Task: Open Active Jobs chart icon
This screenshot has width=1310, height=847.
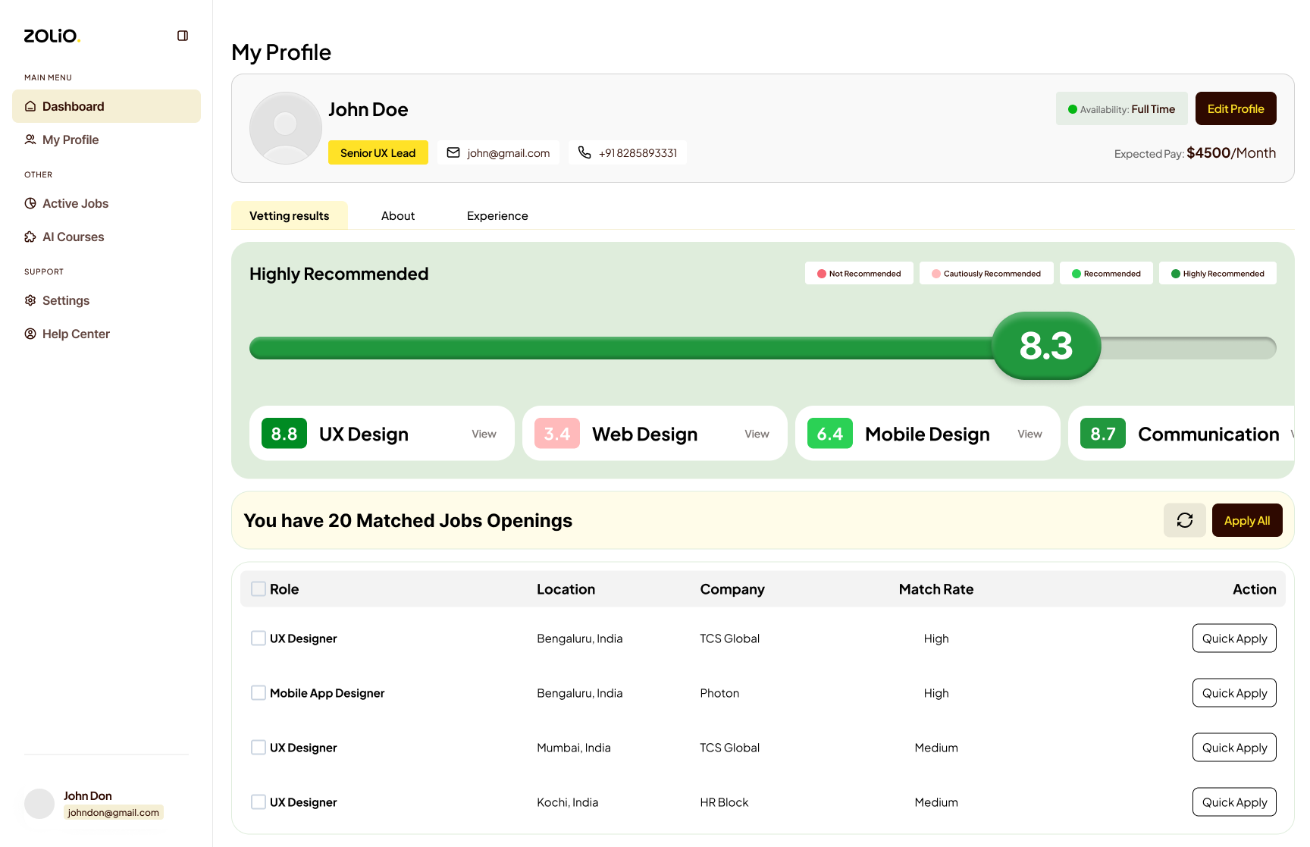Action: point(30,203)
